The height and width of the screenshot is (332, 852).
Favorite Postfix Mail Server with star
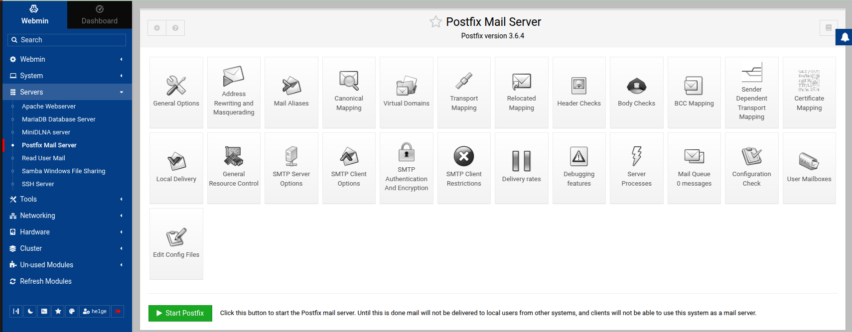(x=435, y=21)
